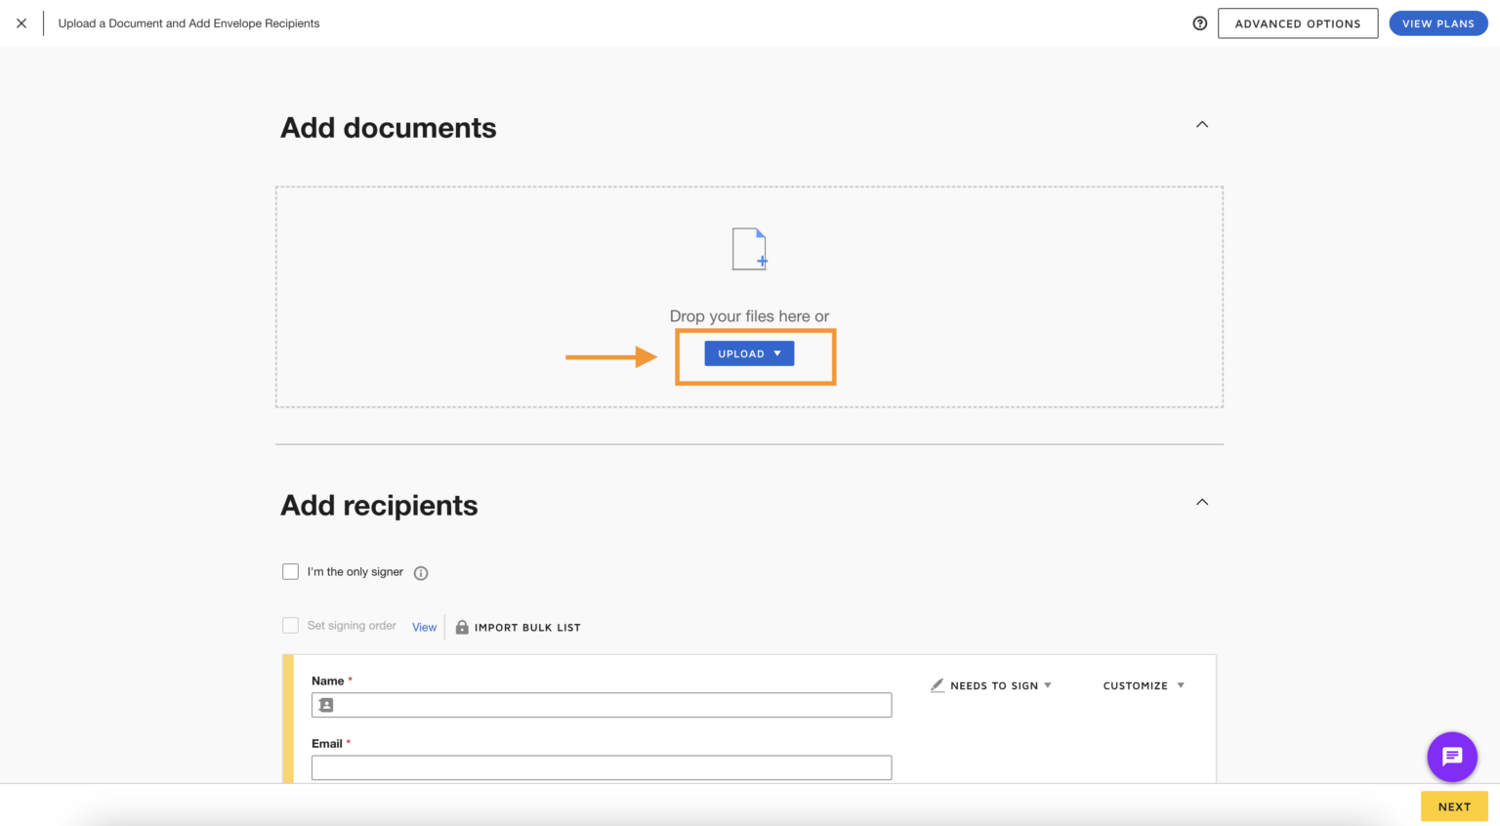1500x826 pixels.
Task: Click inside the Email input field
Action: [601, 767]
